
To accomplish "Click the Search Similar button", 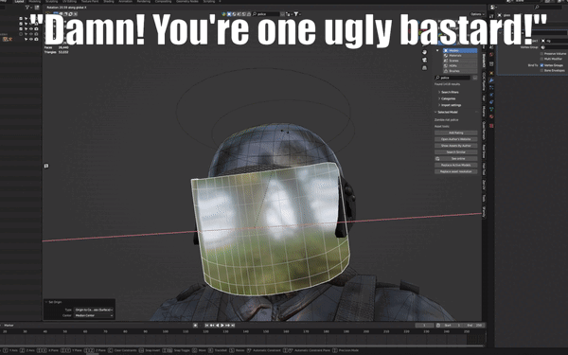I will (x=456, y=152).
